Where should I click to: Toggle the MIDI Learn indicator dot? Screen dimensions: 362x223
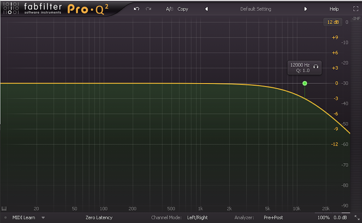point(5,218)
